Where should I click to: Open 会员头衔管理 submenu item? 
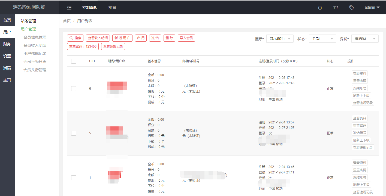35,70
